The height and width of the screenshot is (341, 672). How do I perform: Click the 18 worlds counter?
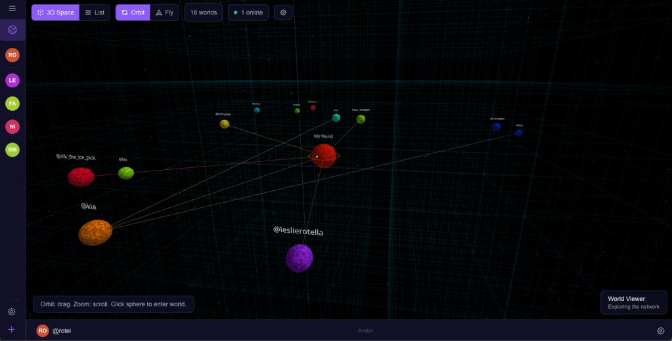[204, 12]
